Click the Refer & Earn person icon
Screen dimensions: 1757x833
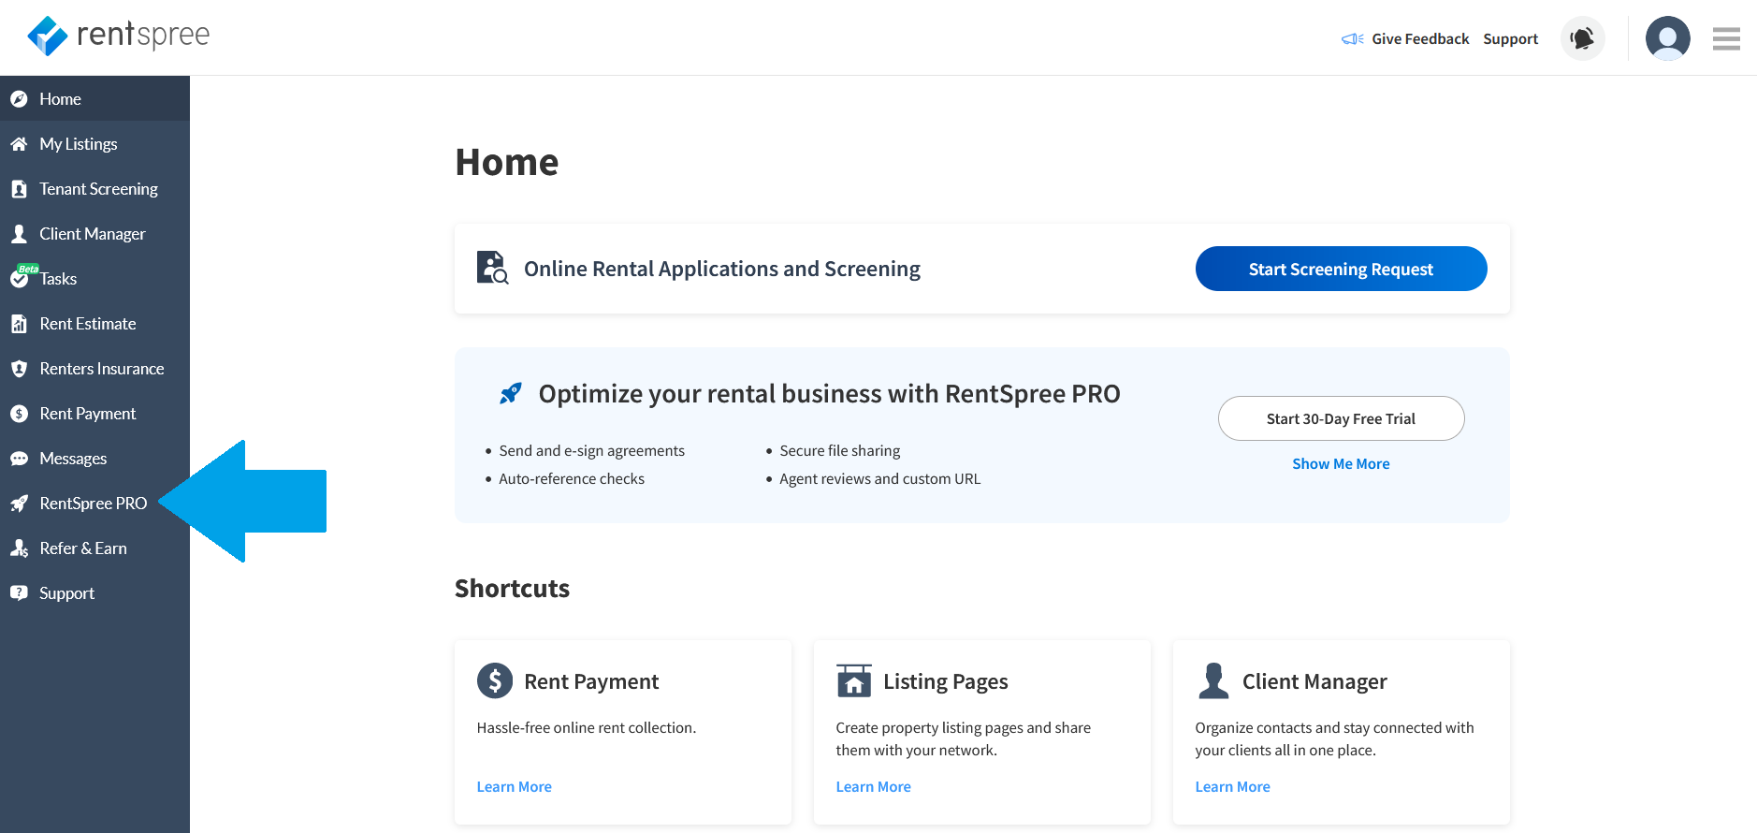[19, 548]
